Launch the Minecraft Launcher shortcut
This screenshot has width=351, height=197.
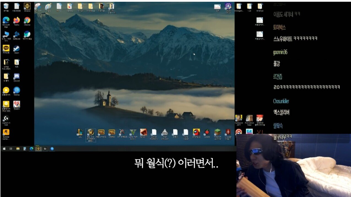[x=218, y=134]
